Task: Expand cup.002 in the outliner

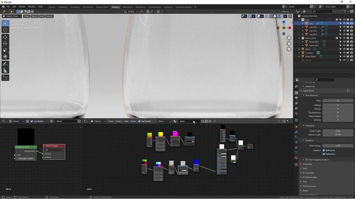Action: click(x=303, y=31)
